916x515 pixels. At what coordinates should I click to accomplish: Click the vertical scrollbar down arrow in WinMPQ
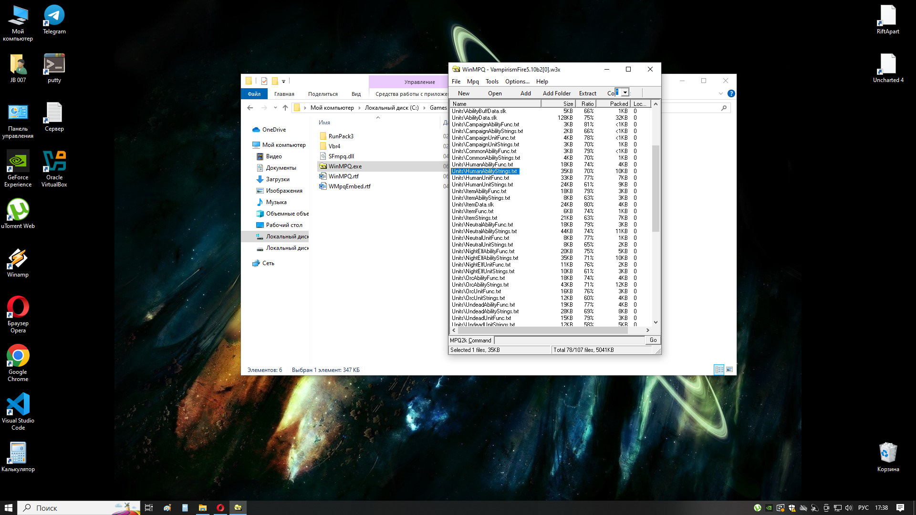coord(656,322)
